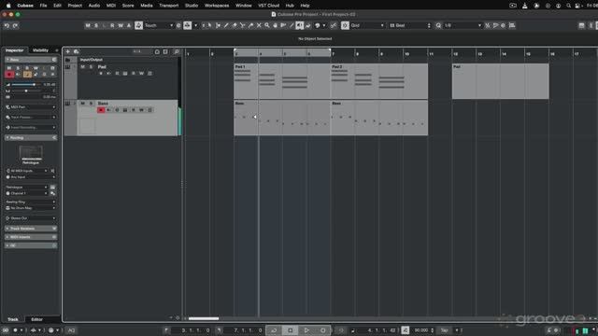Click Edit Instrument icon beside Retrologue
Image resolution: width=598 pixels, height=336 pixels.
(52, 187)
